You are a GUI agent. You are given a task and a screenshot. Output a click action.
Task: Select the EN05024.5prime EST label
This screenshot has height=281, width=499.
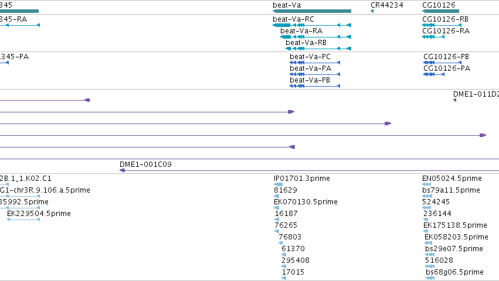click(452, 179)
